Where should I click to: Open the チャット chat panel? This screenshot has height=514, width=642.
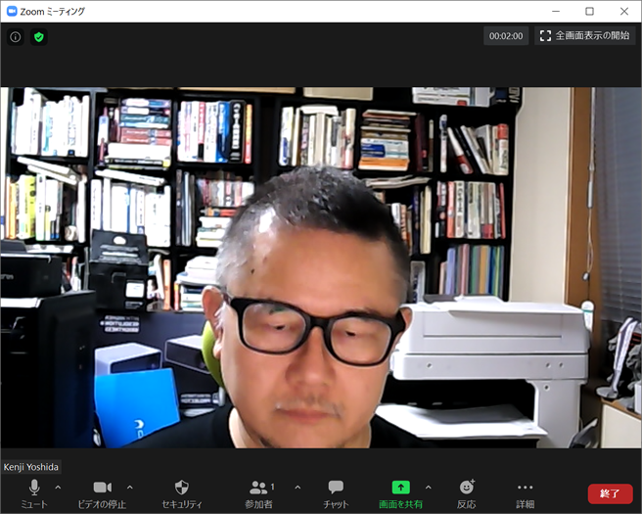(x=336, y=492)
